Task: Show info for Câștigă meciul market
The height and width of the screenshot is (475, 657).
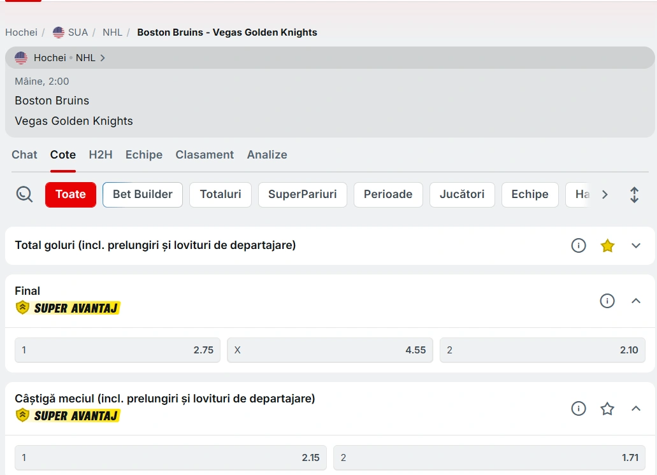Action: [x=578, y=409]
